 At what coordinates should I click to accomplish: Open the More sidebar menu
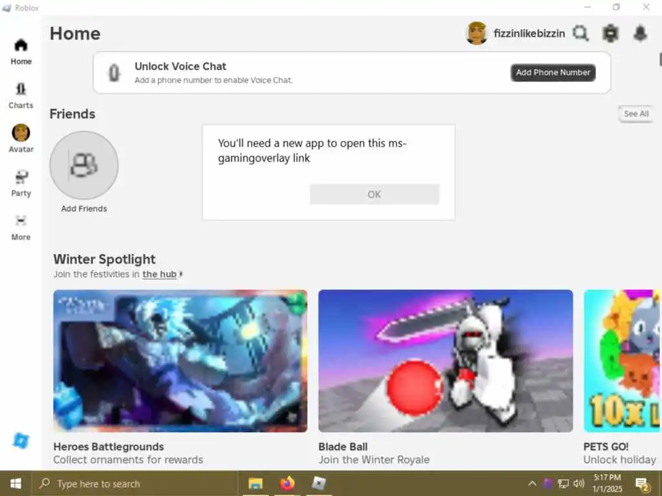tap(21, 228)
